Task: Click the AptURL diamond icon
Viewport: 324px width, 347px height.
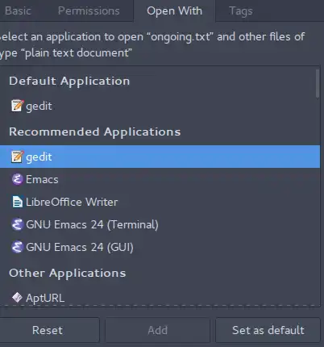Action: point(17,298)
